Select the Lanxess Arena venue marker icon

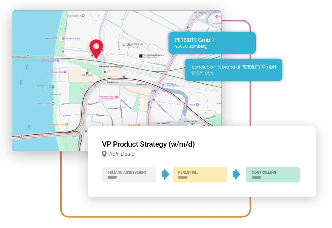(197, 105)
